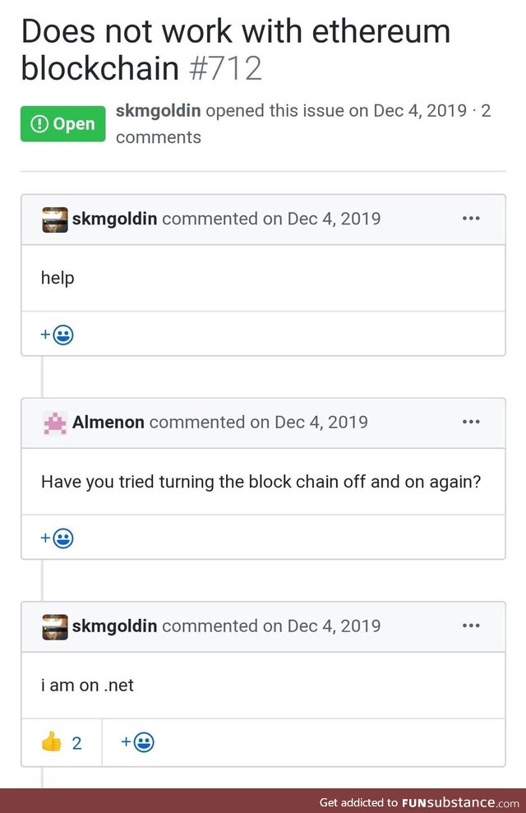Expand the options menu on Almenon's comment
526x813 pixels.
pos(471,422)
